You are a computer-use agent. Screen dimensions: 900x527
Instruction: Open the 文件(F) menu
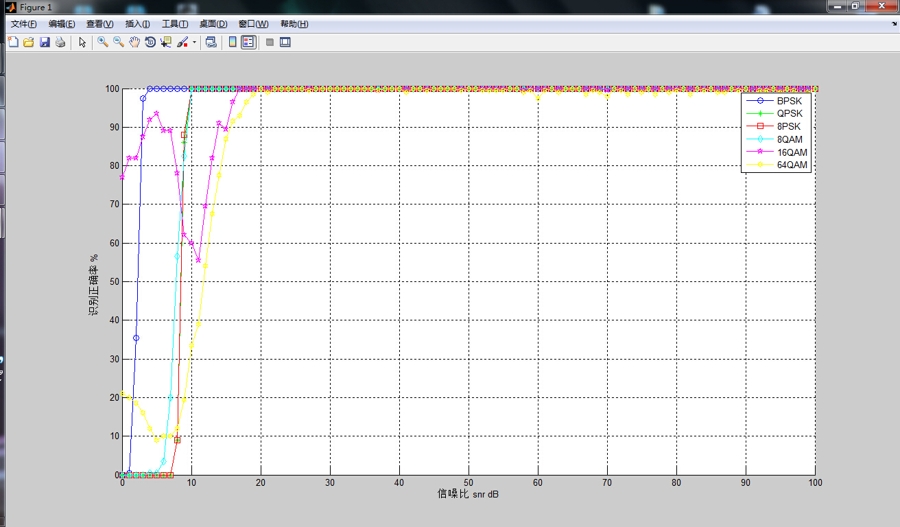coord(23,24)
